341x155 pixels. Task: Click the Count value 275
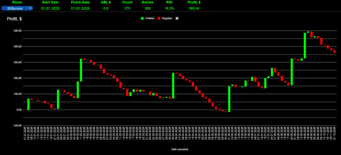pos(127,8)
